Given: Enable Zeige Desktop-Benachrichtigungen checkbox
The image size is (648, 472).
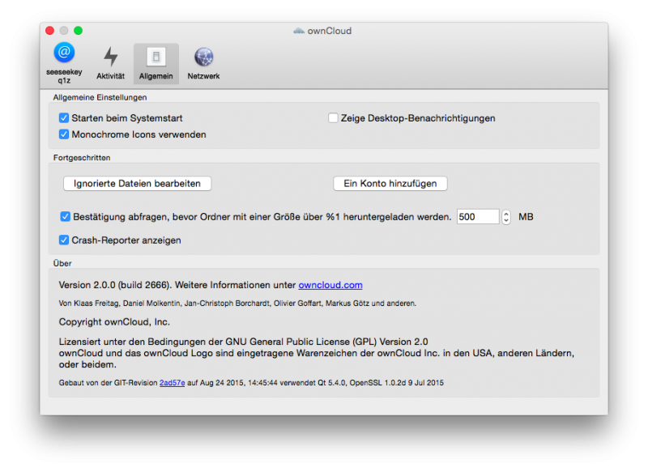Looking at the screenshot, I should [333, 118].
